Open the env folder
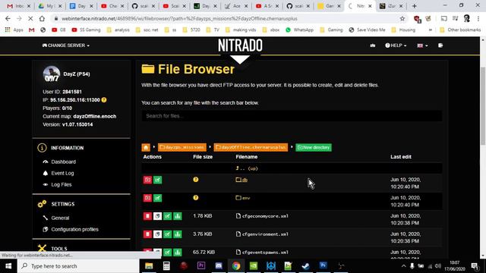 click(x=243, y=198)
